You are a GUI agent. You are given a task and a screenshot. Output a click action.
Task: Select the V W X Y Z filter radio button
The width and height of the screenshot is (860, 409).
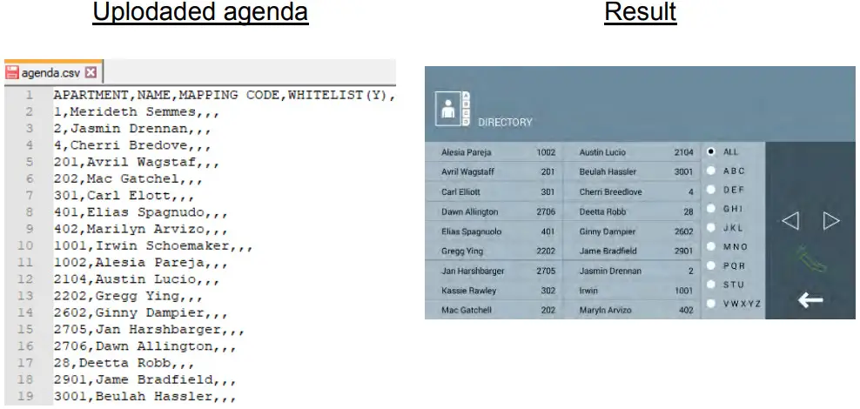click(711, 303)
